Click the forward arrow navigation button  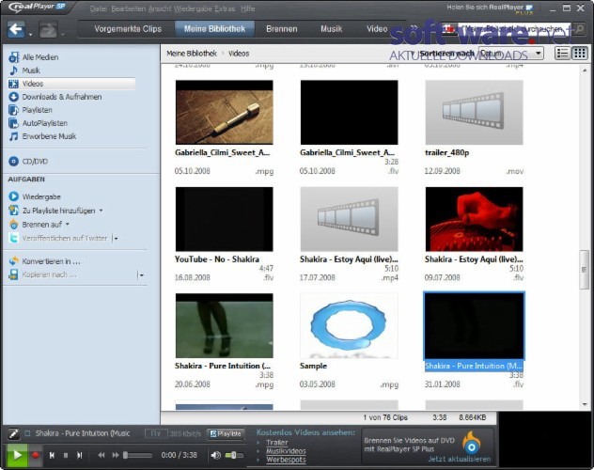pos(48,29)
